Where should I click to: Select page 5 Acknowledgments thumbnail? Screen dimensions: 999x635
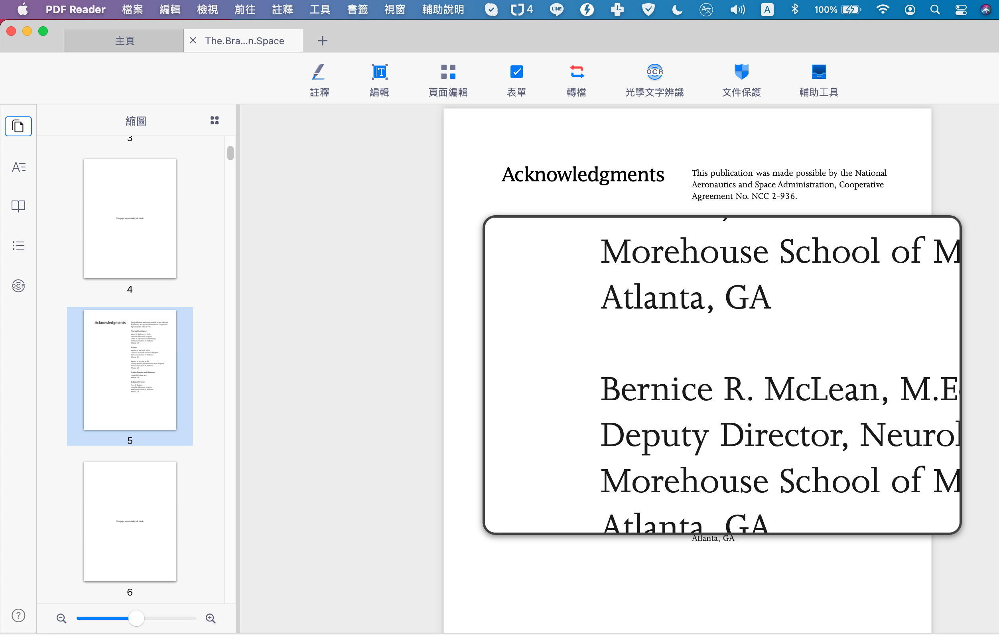[130, 370]
